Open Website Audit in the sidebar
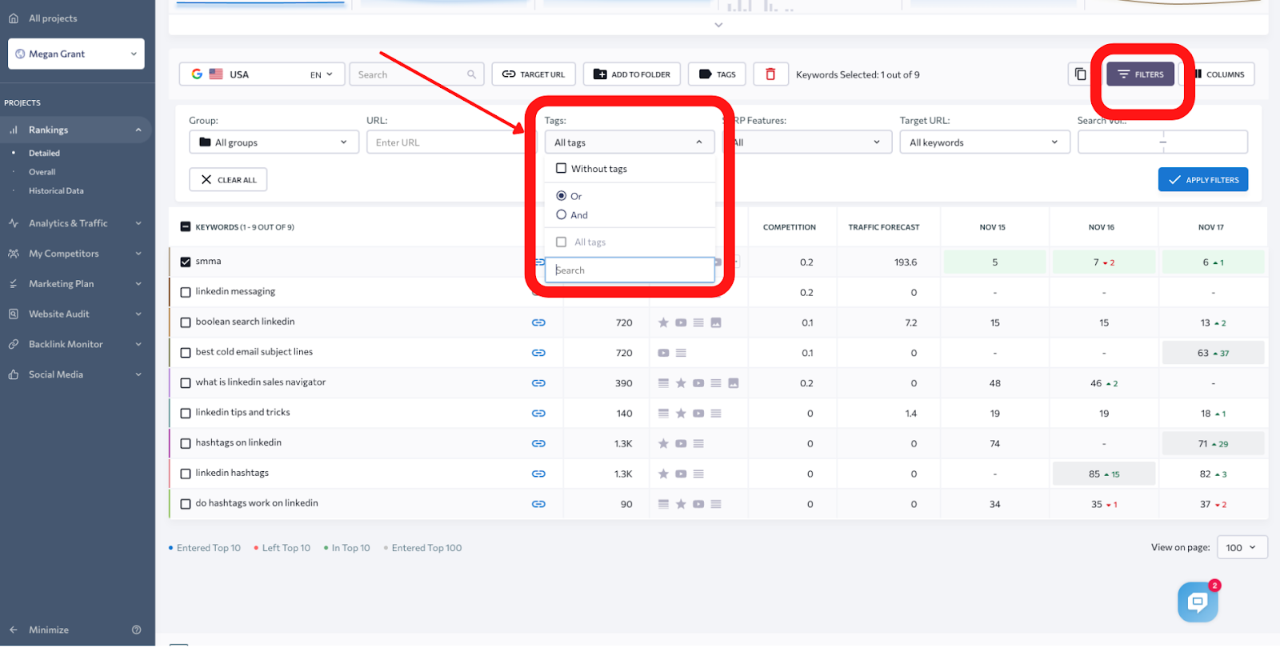Screen dimensions: 1280x656 point(76,314)
